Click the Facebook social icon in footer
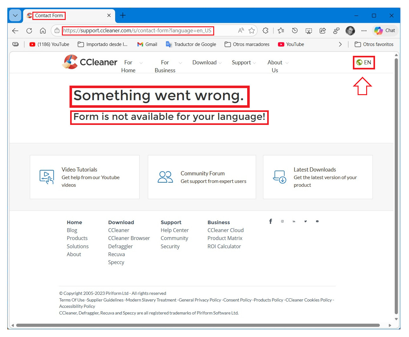Screen dimensions: 409x337 click(270, 221)
